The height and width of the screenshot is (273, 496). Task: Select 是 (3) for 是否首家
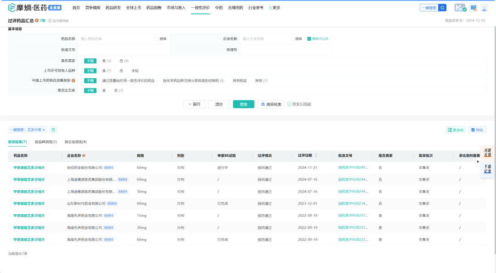coord(107,61)
